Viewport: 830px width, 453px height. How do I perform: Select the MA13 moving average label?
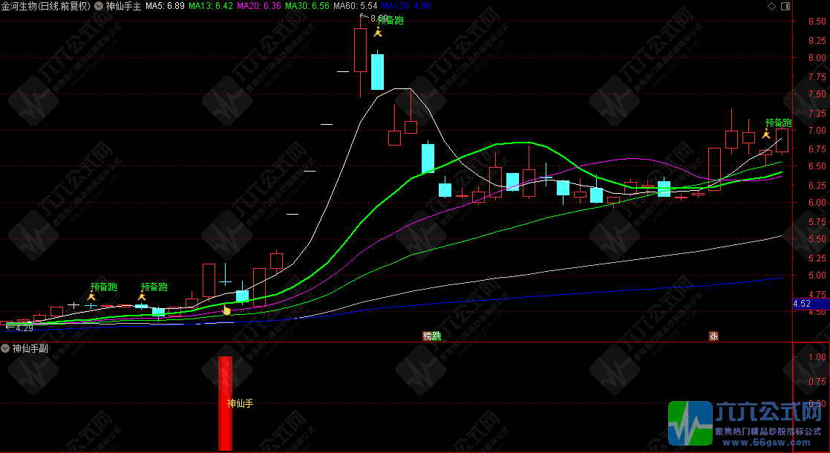[x=211, y=6]
